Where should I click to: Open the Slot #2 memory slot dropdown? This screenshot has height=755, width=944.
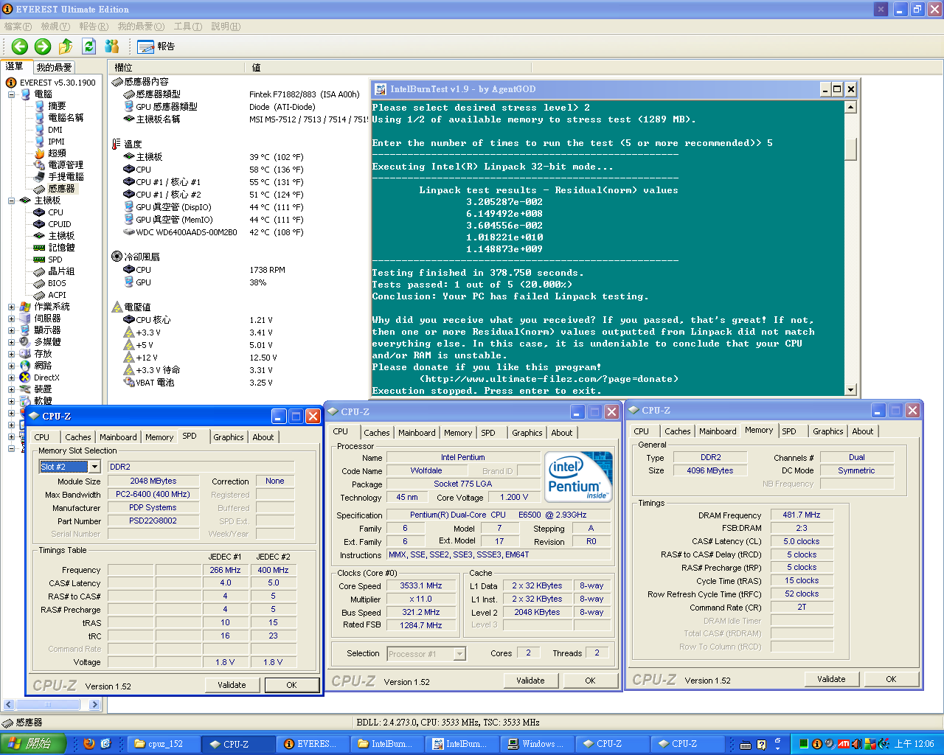click(x=94, y=467)
